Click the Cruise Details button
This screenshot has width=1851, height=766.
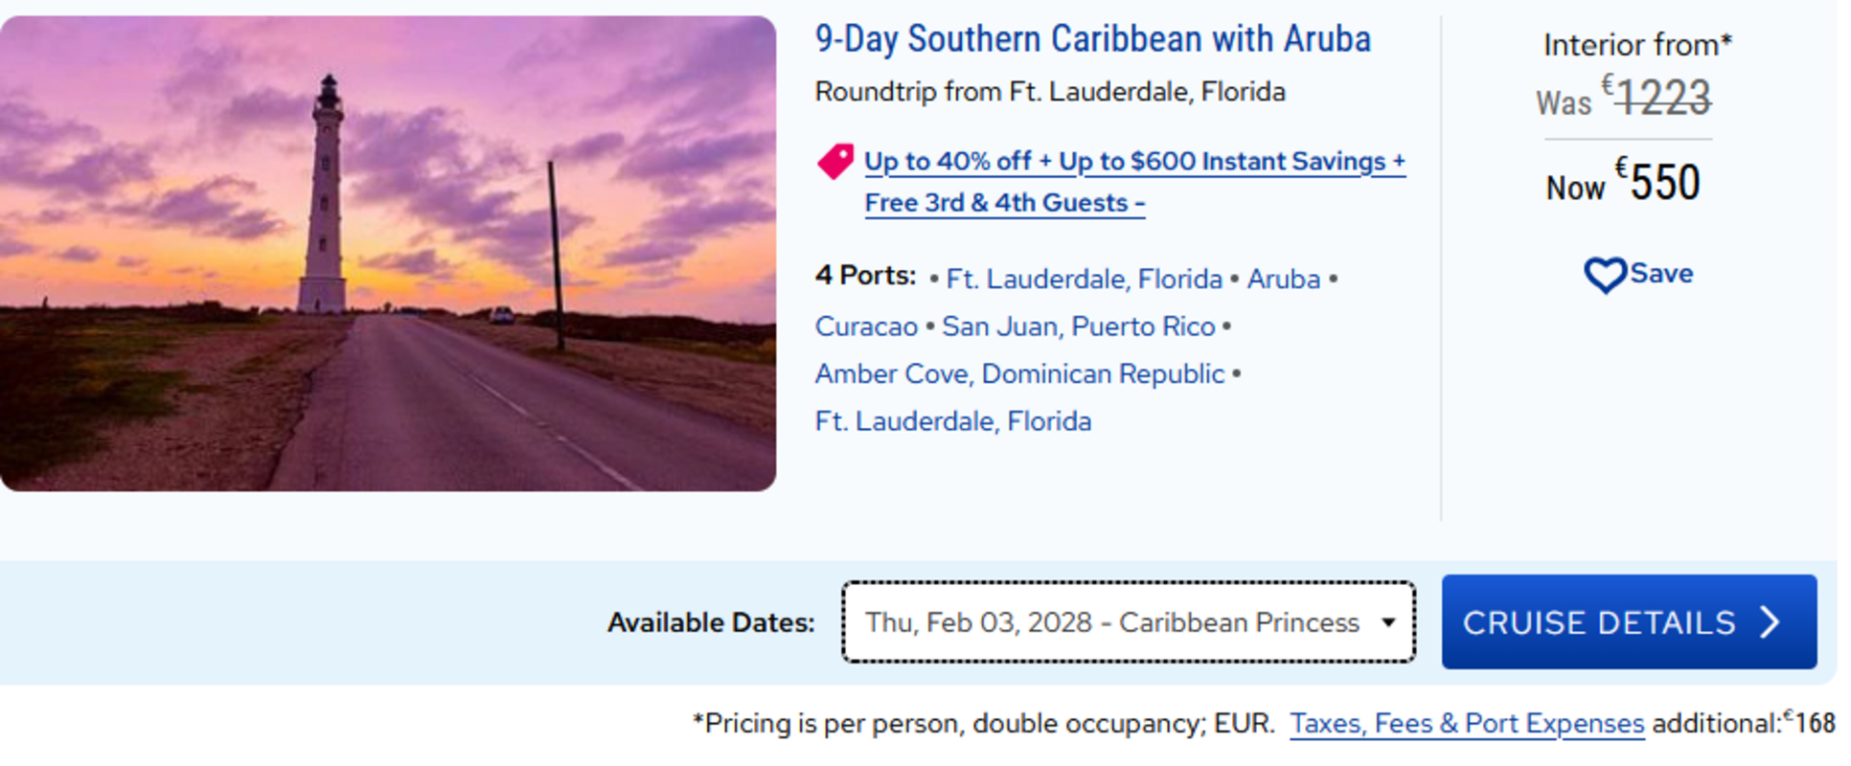point(1627,622)
